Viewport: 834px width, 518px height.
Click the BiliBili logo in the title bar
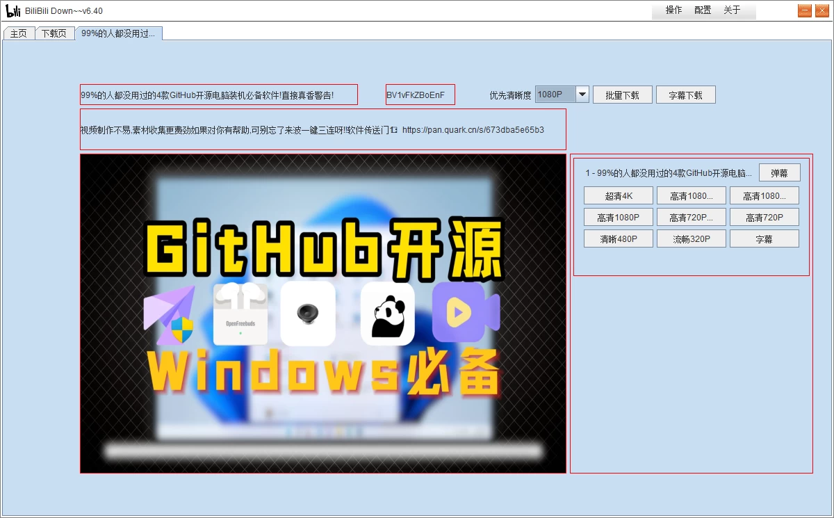[x=12, y=10]
